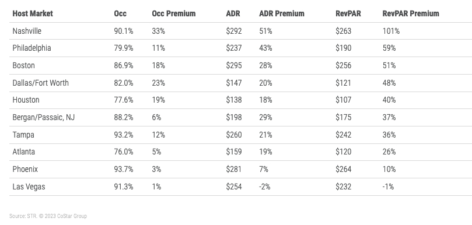Screen dimensions: 472x225
Task: Select the Phoenix market cell
Action: point(25,170)
